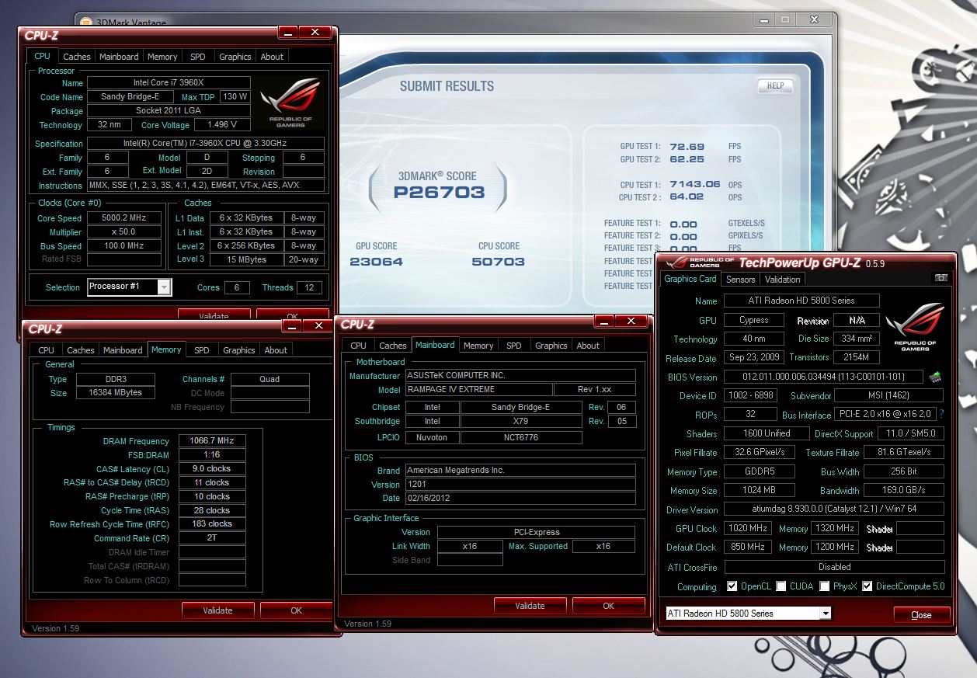Click the Command Rate 2T value
Screen dimensions: 977x678
[x=212, y=538]
